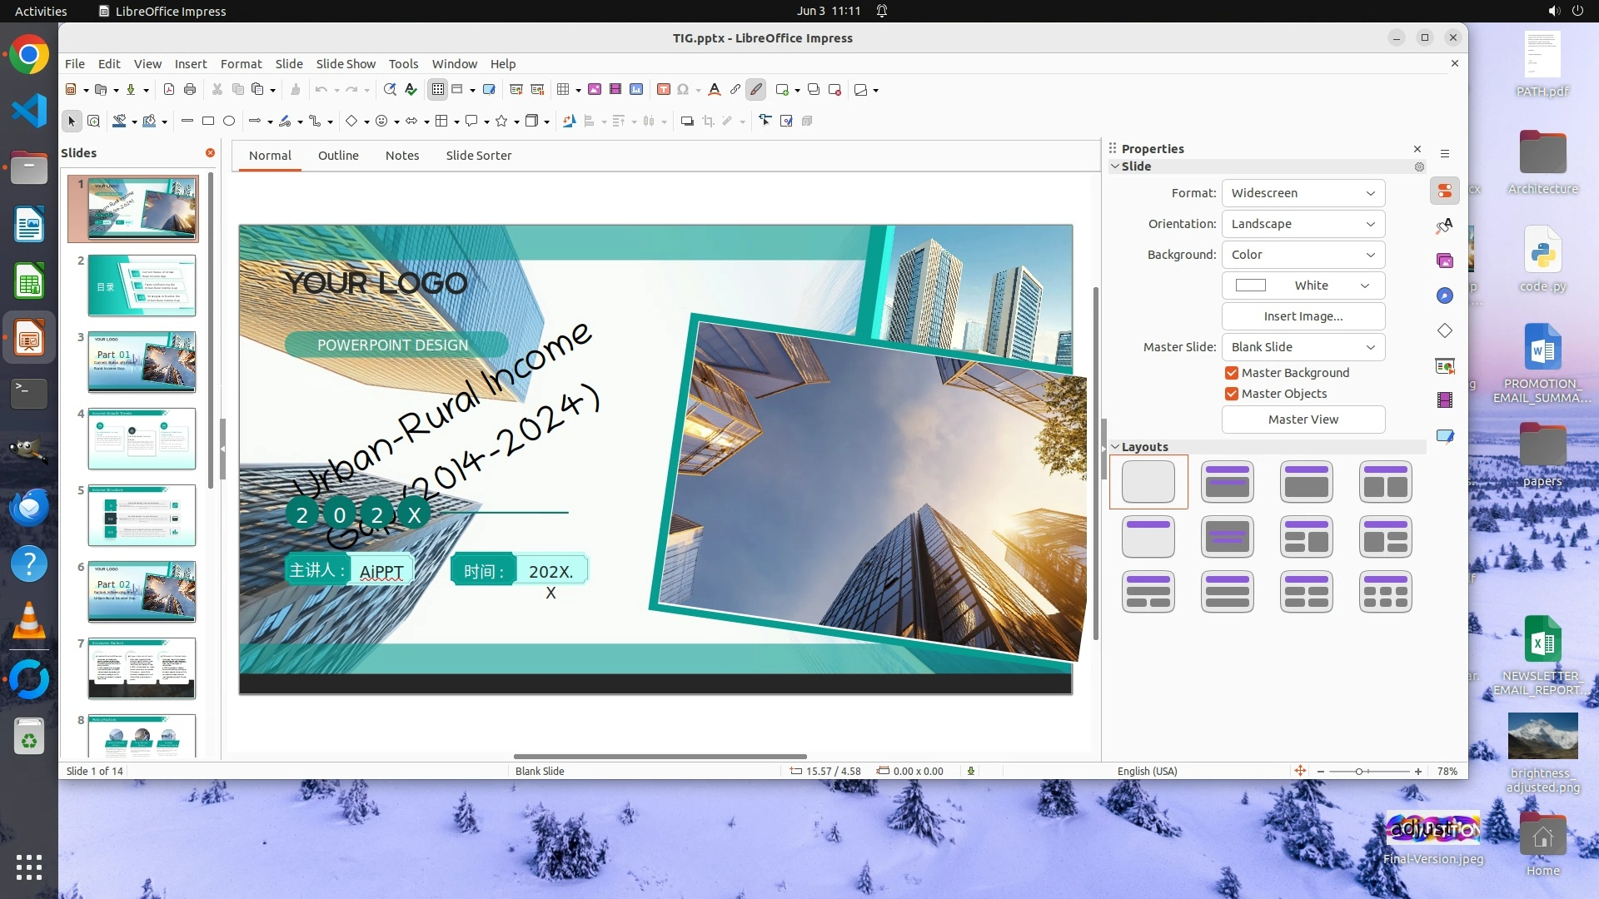This screenshot has width=1599, height=899.
Task: Select the Ellipse drawing tool
Action: (229, 122)
